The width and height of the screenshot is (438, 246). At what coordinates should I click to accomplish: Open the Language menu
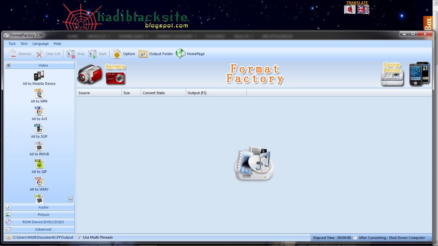point(40,44)
